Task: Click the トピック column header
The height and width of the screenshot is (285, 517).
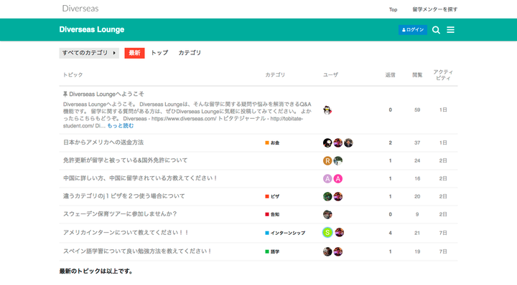Action: point(73,75)
